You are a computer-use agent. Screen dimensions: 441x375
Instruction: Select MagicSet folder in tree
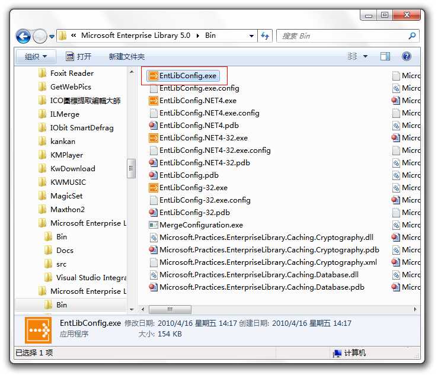pyautogui.click(x=60, y=196)
